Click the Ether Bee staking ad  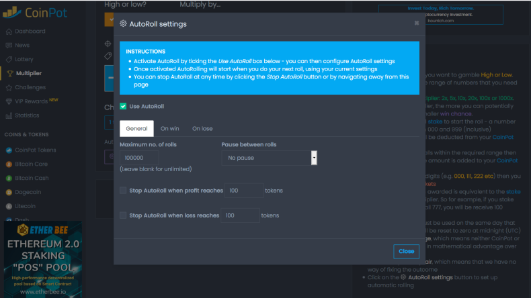(42, 260)
